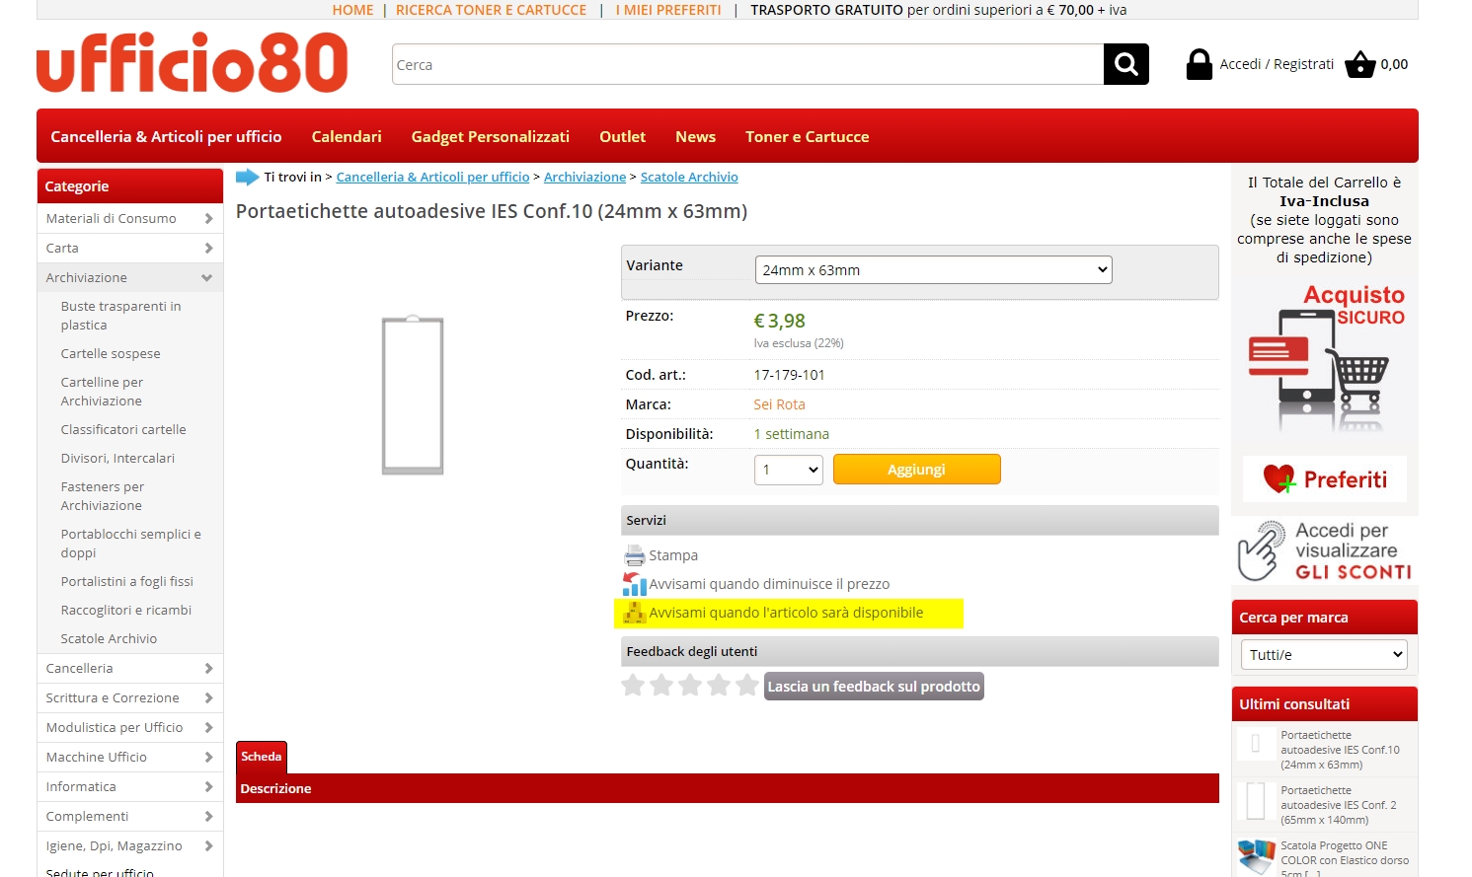The height and width of the screenshot is (877, 1472).
Task: Open Portaetichette IES Conf. 2 recently viewed
Action: coord(1339,805)
